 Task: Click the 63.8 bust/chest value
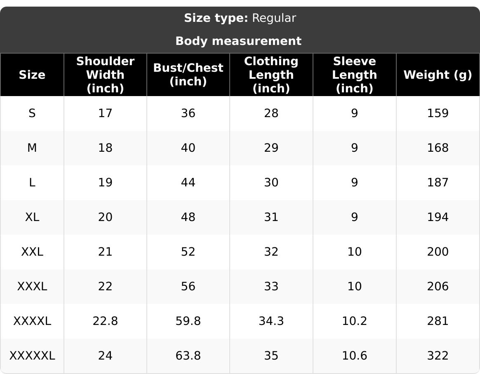point(188,355)
